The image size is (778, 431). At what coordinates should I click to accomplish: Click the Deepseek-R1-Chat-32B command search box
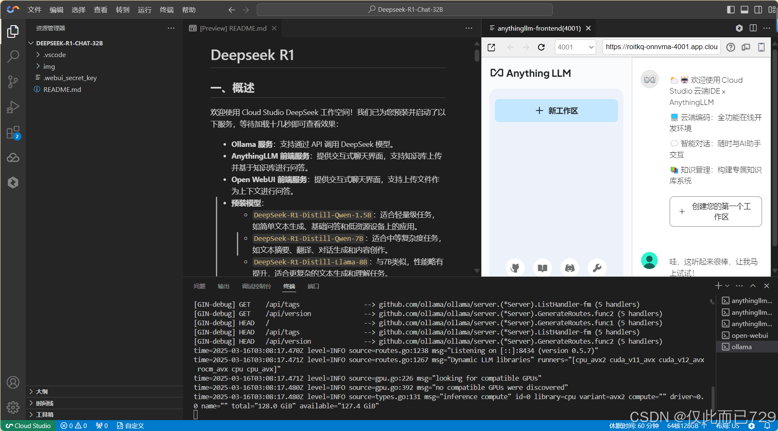405,10
